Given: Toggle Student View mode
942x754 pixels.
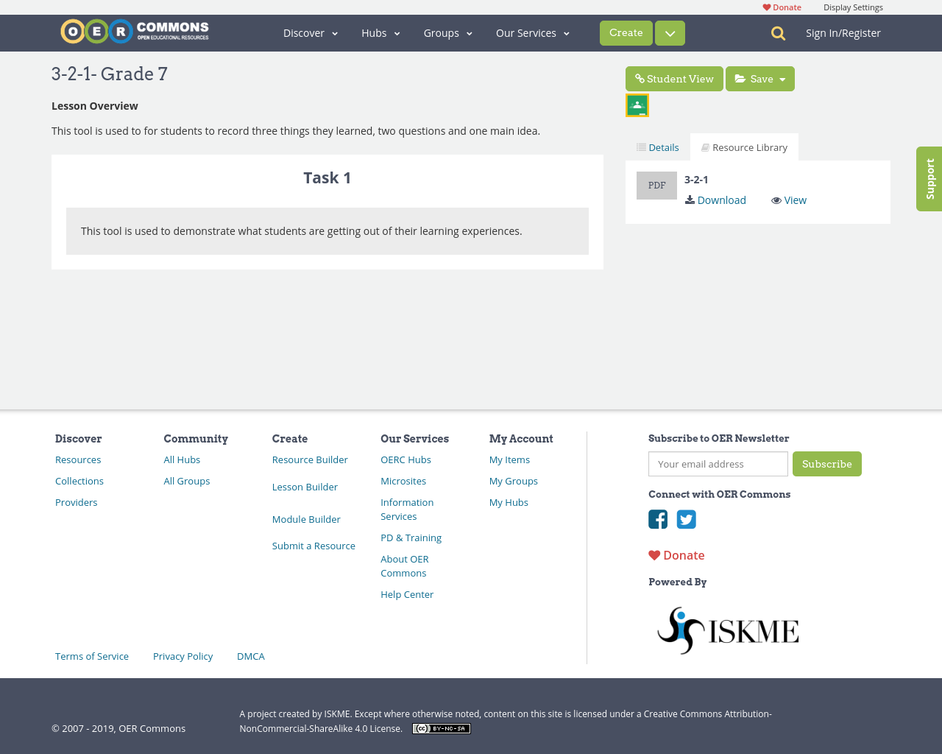Looking at the screenshot, I should [x=674, y=78].
